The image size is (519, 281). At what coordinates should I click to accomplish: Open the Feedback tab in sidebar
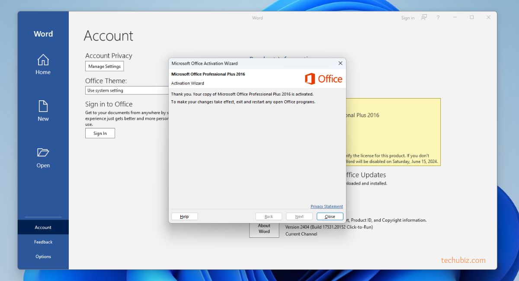point(43,242)
